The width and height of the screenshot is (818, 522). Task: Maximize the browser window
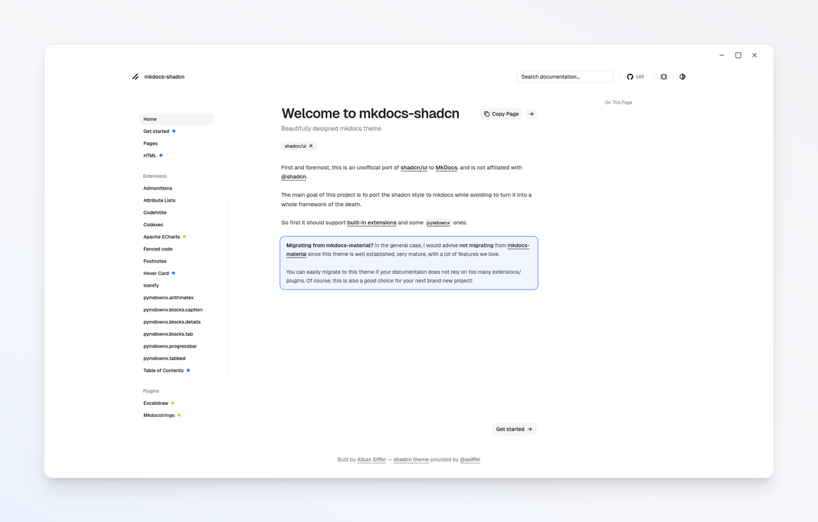click(x=738, y=55)
